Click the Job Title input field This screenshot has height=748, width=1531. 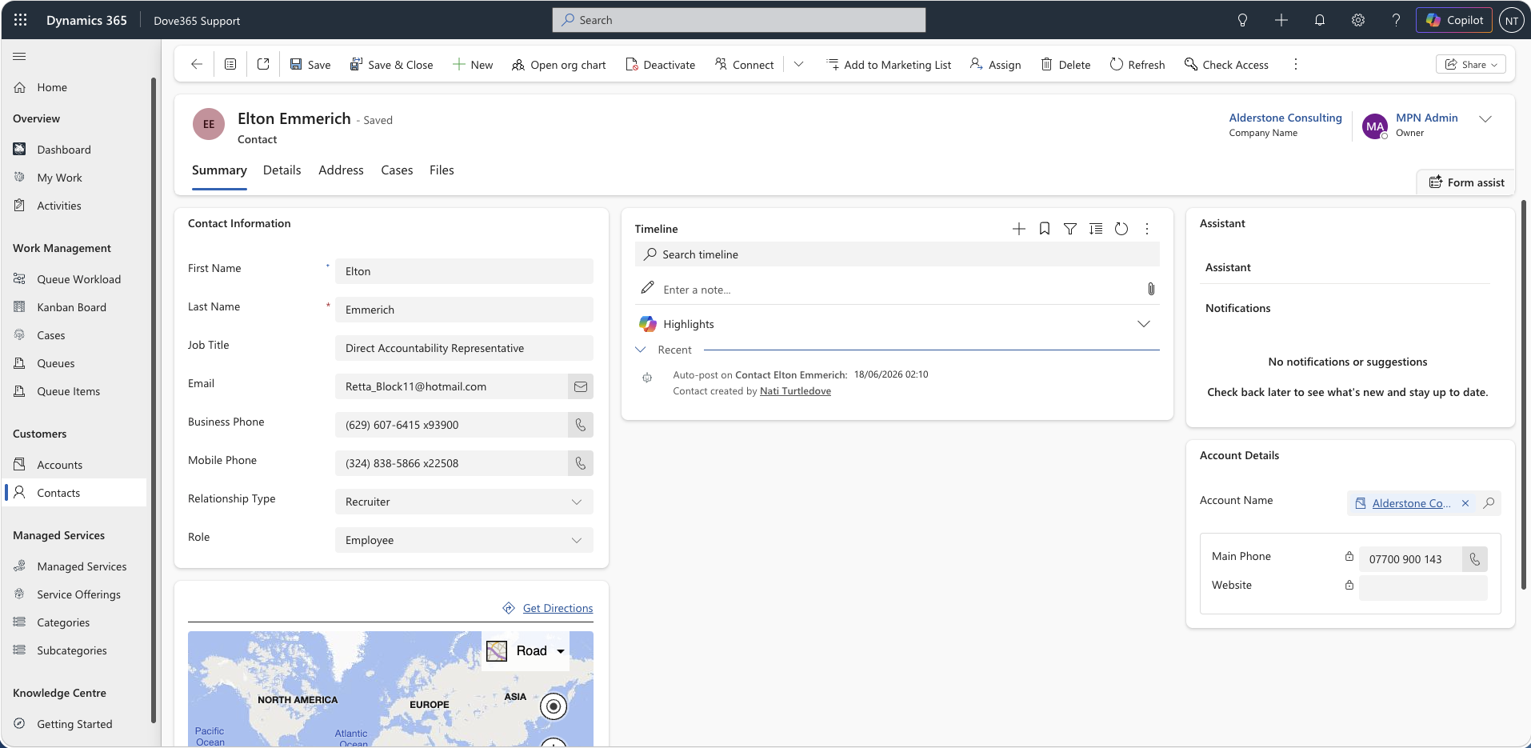point(464,348)
